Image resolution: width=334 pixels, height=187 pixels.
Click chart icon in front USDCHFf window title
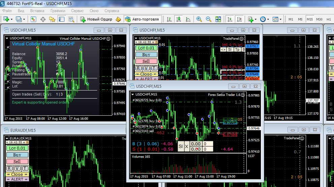pos(132,86)
